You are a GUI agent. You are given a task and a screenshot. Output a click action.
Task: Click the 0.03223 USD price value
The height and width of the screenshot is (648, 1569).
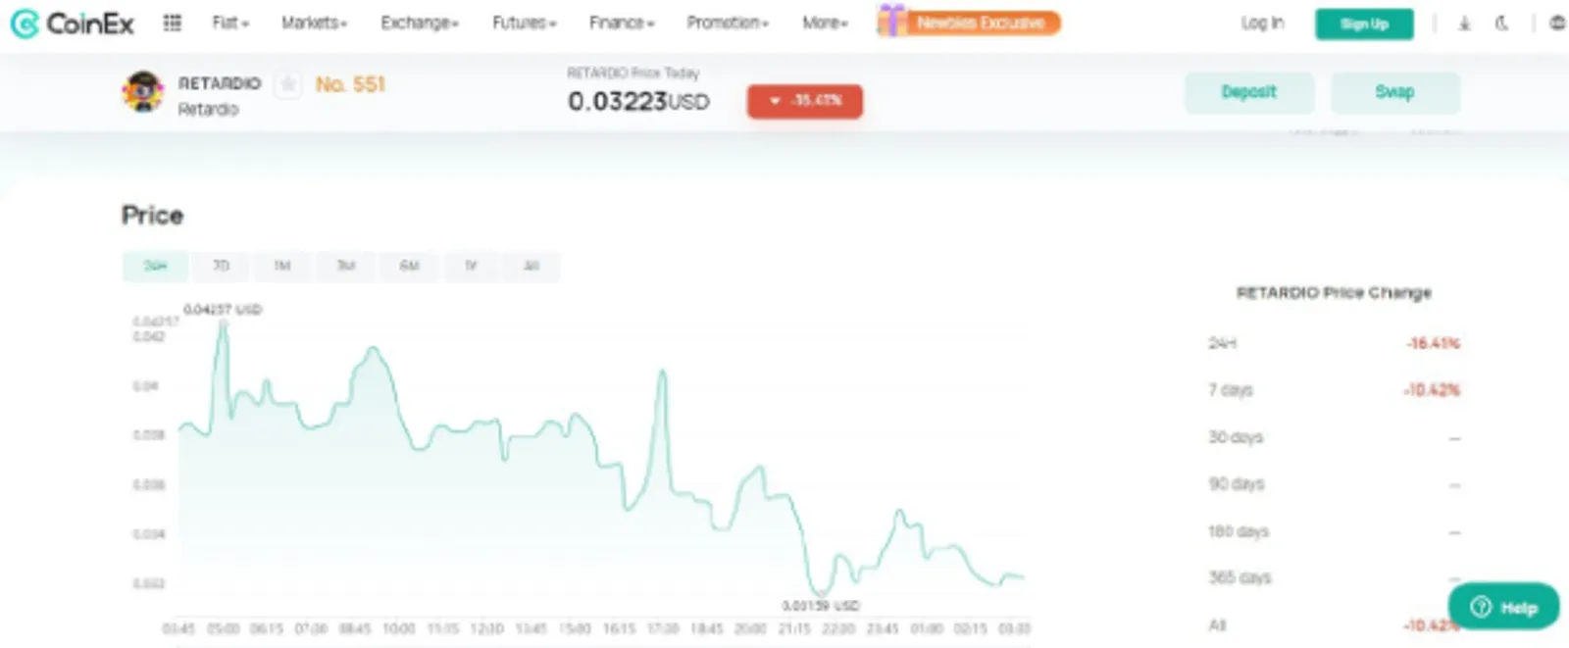point(638,101)
